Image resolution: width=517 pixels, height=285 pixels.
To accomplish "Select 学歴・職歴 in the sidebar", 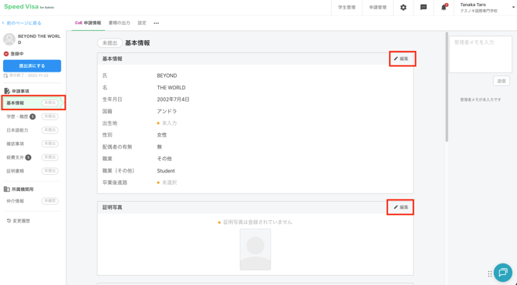I will coord(32,116).
